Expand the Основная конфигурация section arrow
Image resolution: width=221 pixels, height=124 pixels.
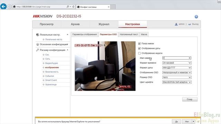pyautogui.click(x=68, y=44)
